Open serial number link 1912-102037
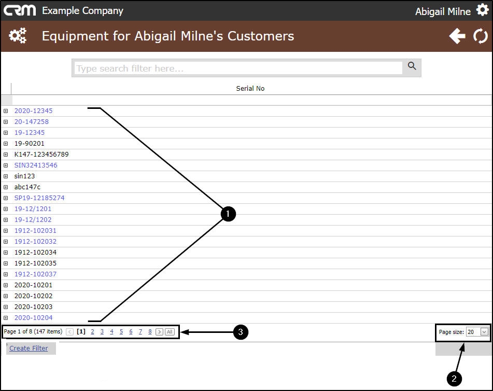 (x=35, y=274)
